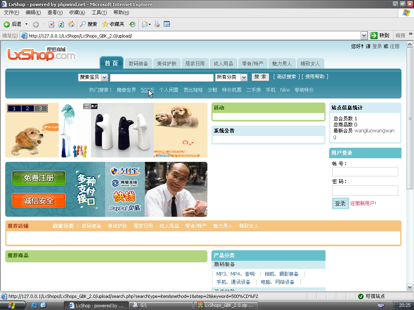Expand the address bar URL dropdown

pos(364,36)
